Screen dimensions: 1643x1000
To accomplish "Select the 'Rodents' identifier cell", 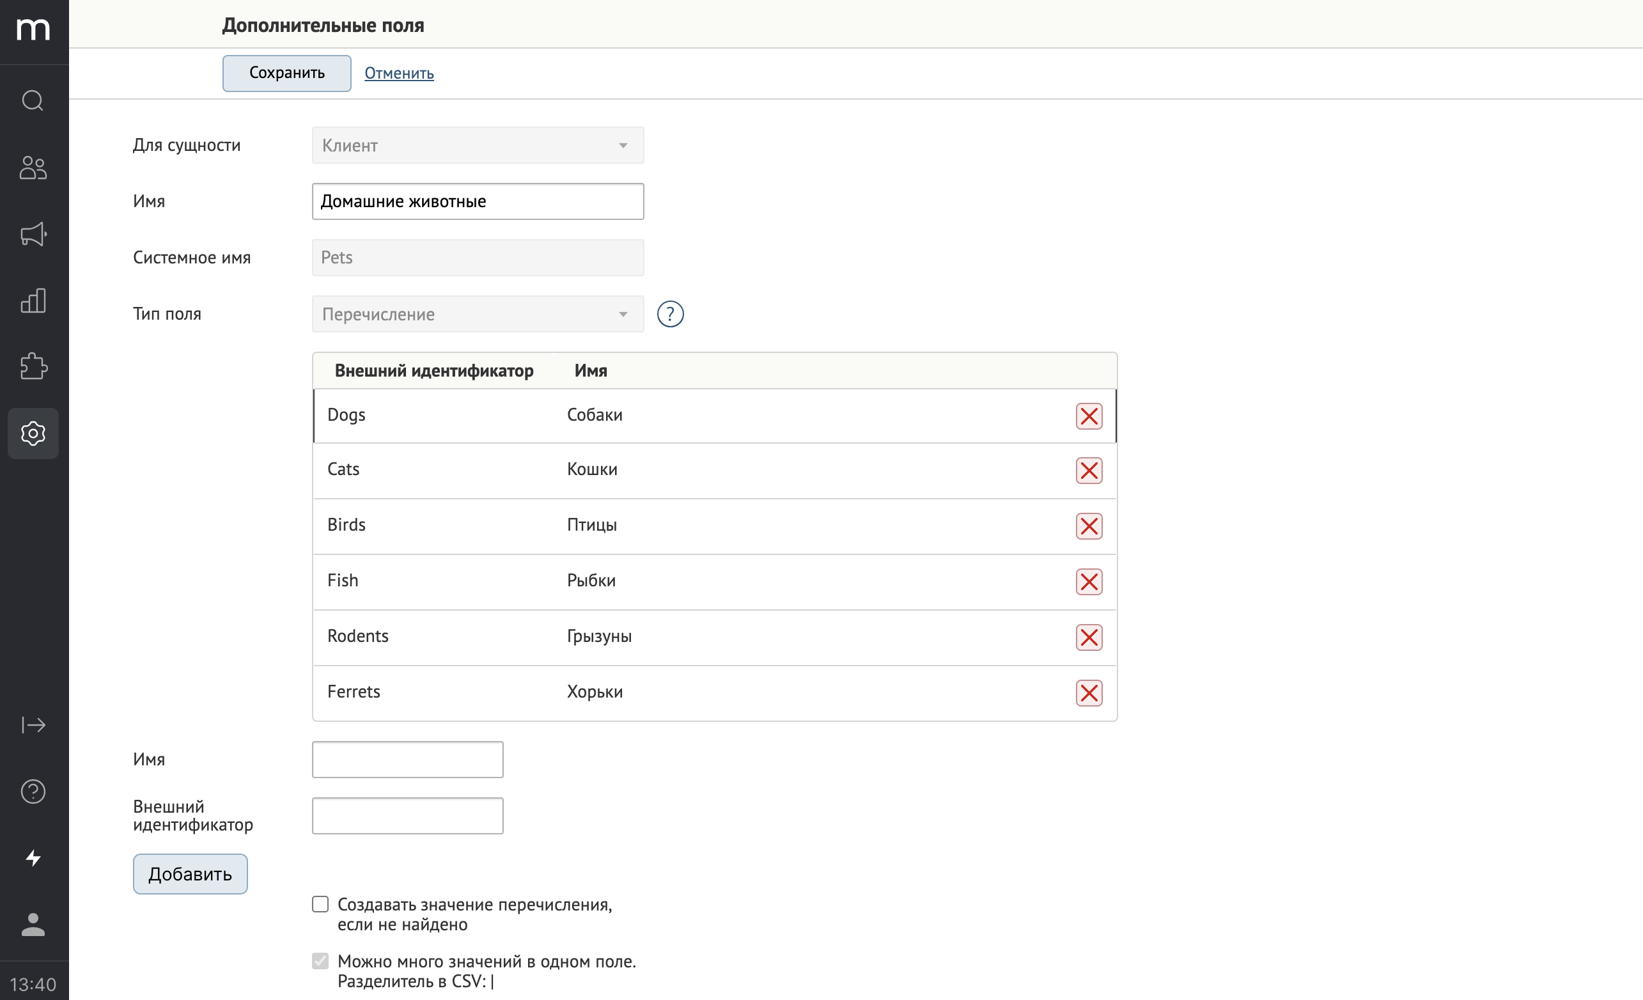I will (357, 636).
